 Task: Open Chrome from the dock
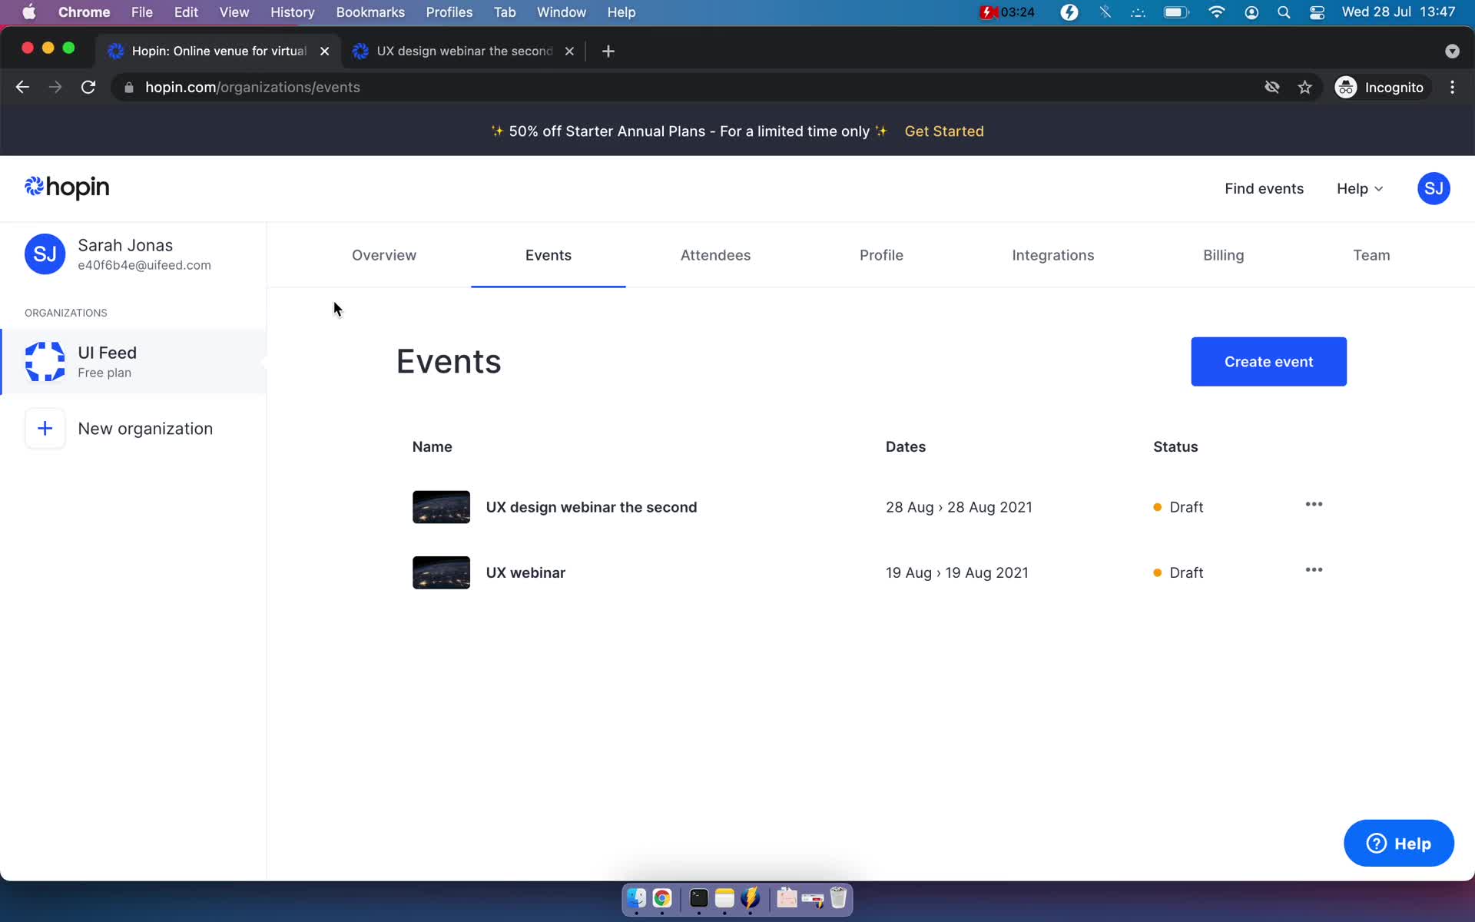(x=662, y=897)
